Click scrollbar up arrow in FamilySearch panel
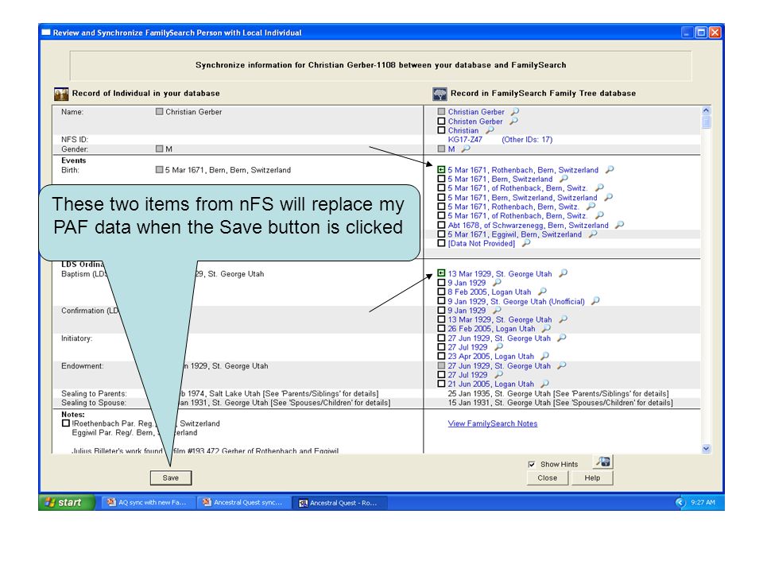 [707, 110]
